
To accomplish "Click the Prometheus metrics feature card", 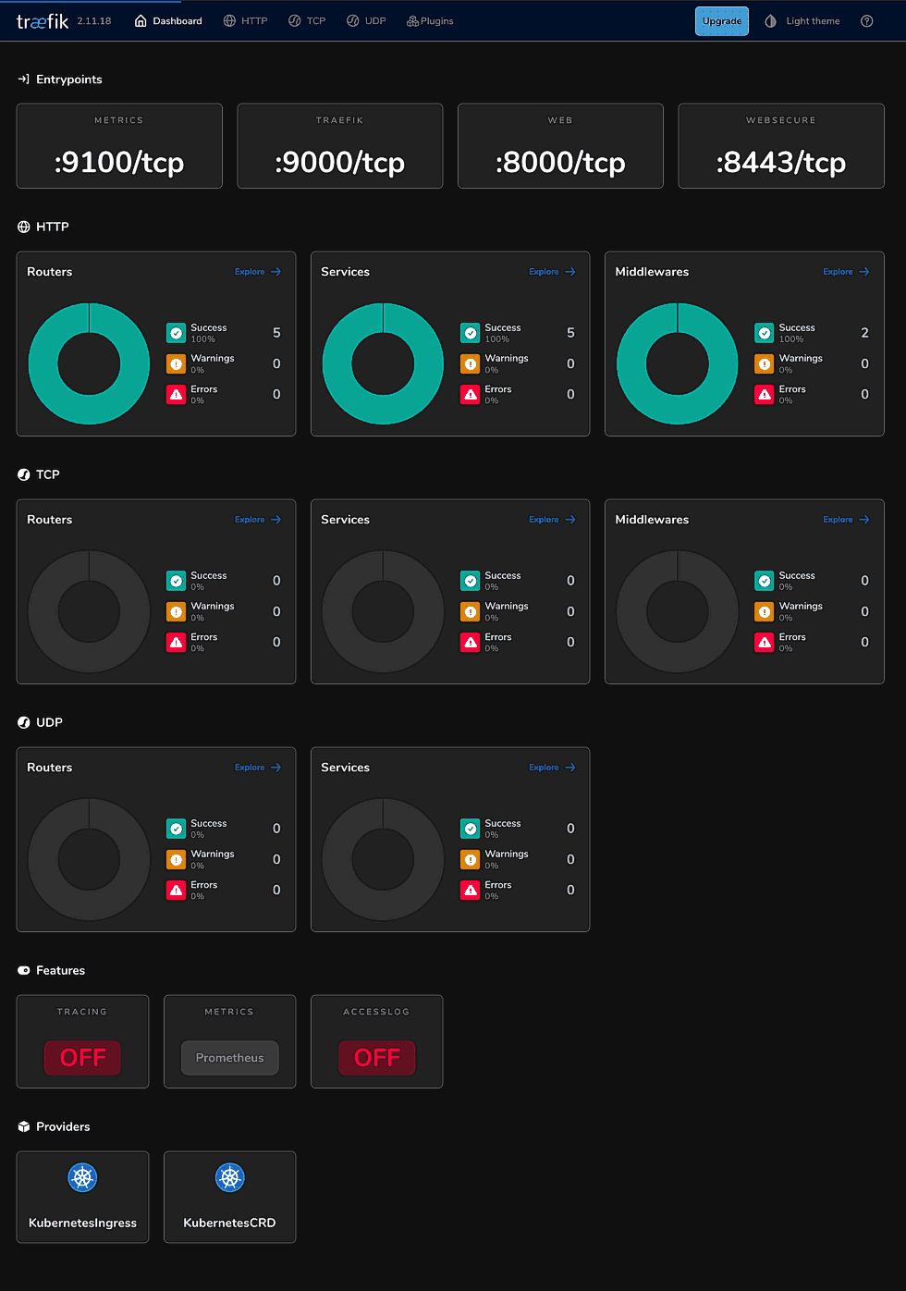I will click(x=229, y=1058).
